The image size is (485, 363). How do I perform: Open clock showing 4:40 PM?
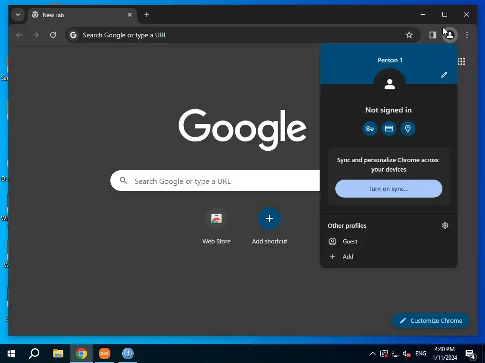tap(445, 354)
